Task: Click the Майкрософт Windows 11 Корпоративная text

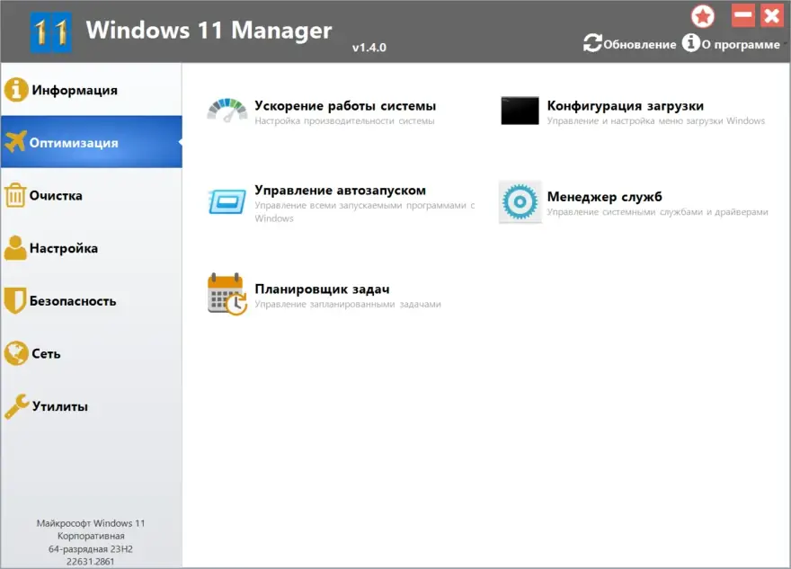Action: 91,529
